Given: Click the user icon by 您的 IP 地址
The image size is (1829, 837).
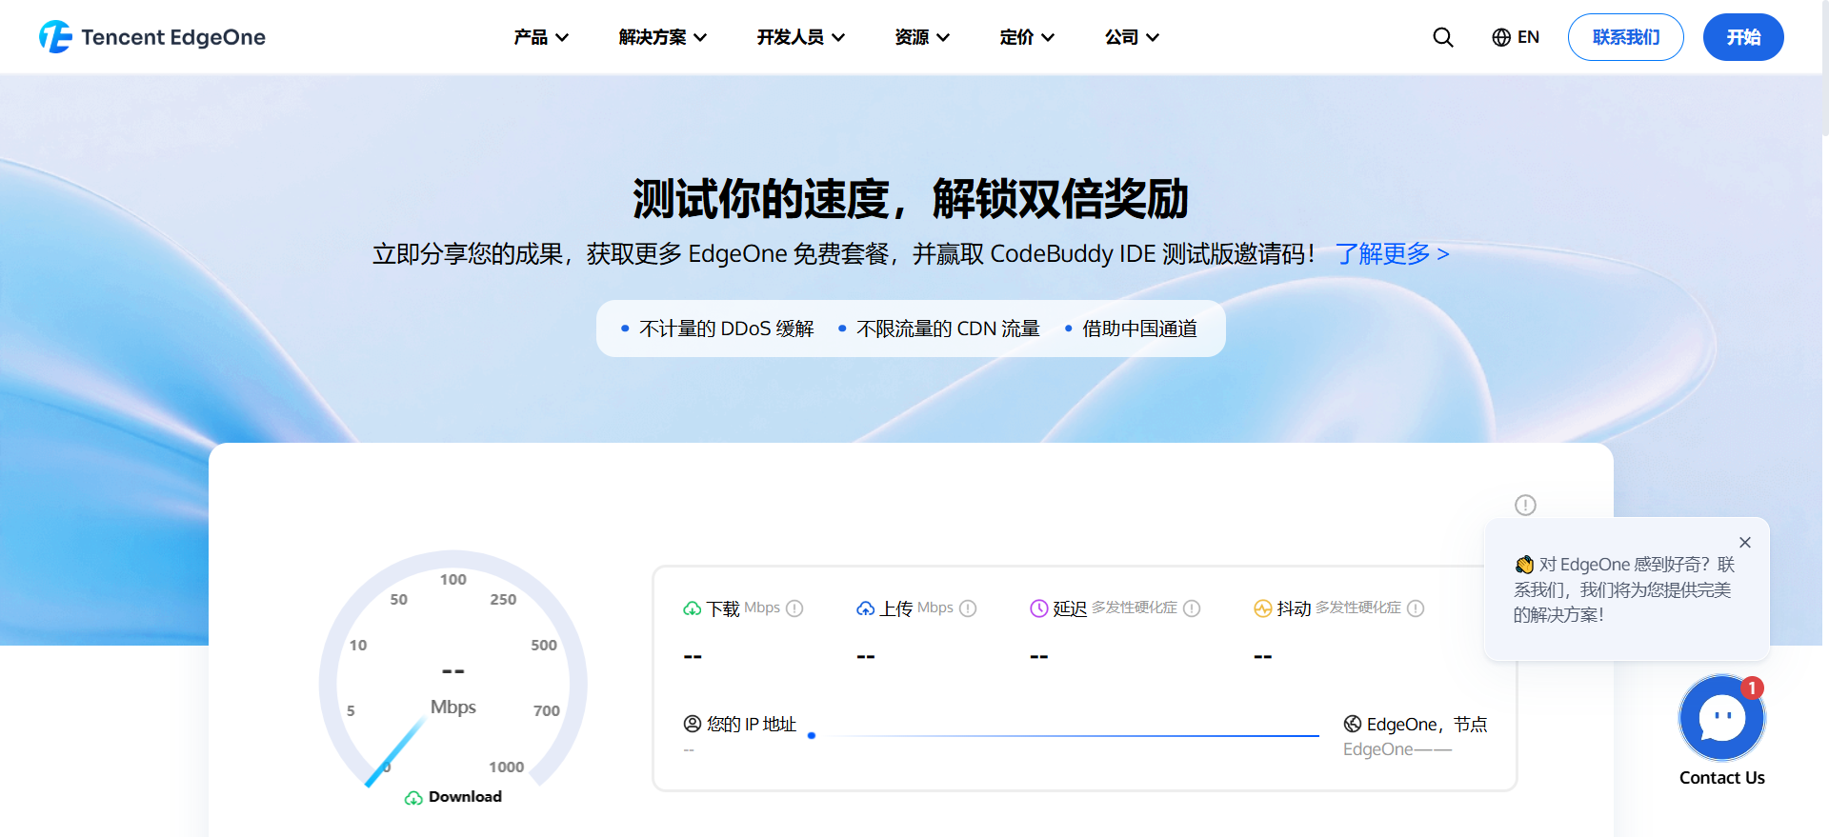Looking at the screenshot, I should tap(693, 724).
